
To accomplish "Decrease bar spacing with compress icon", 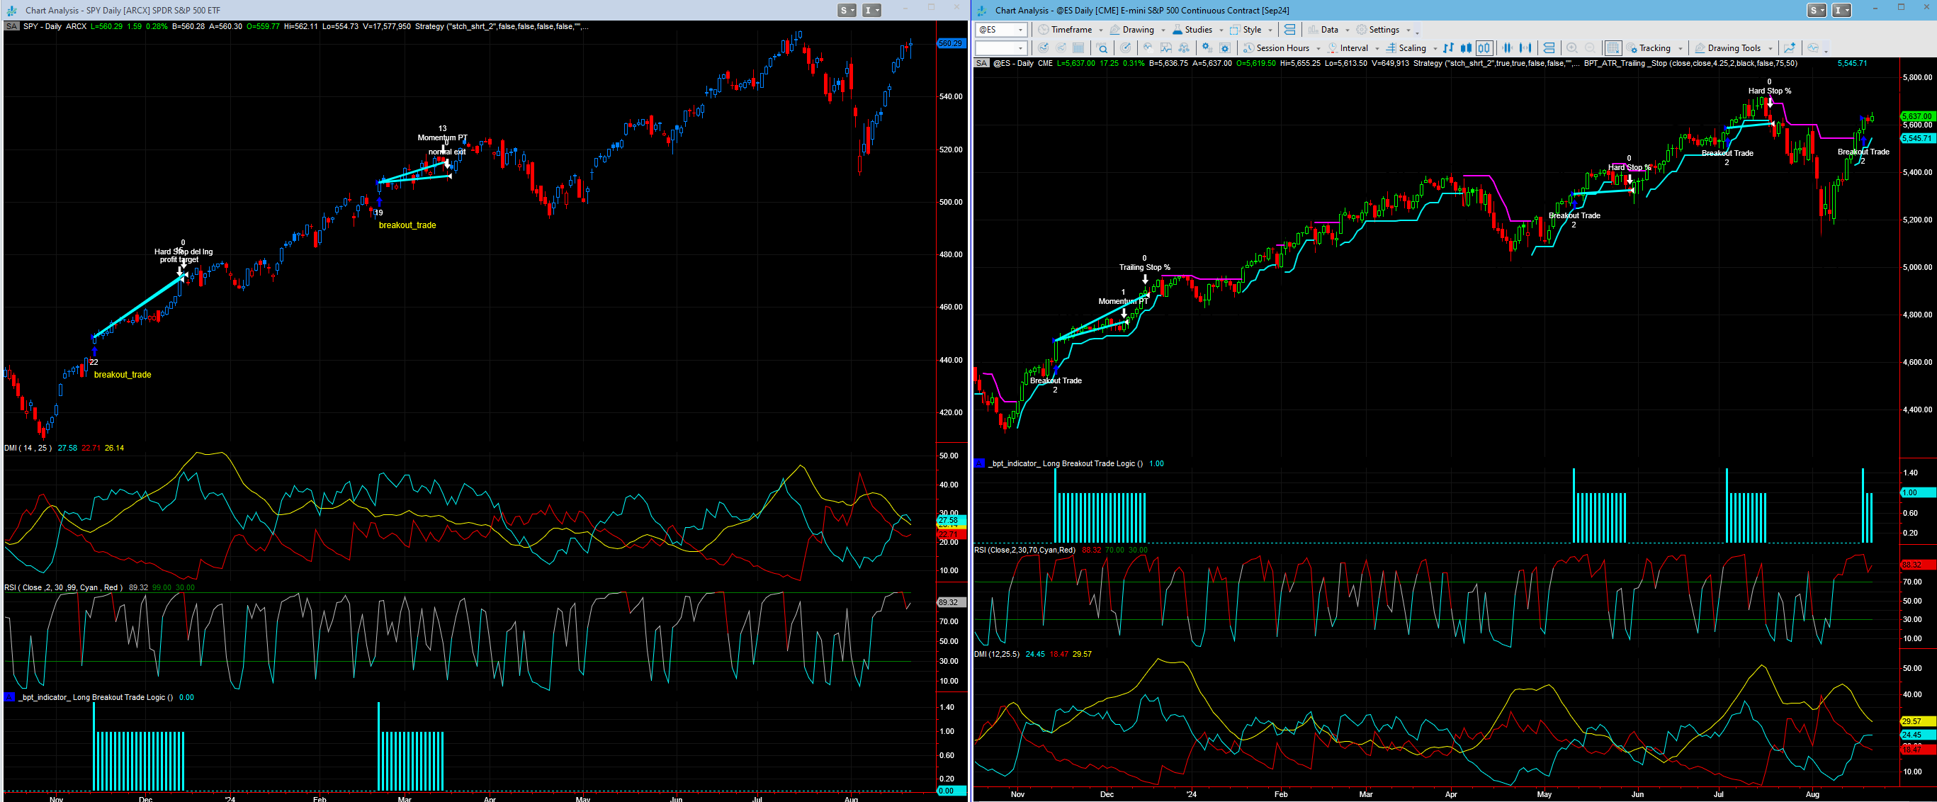I will (x=1508, y=48).
